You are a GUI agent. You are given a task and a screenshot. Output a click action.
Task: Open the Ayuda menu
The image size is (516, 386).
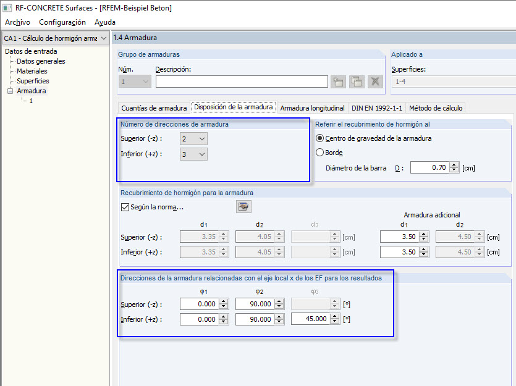[x=105, y=22]
